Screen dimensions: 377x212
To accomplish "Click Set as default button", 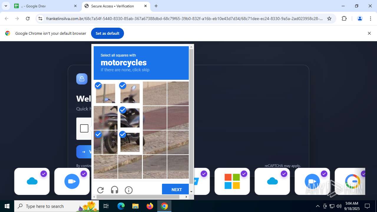I will [x=108, y=33].
